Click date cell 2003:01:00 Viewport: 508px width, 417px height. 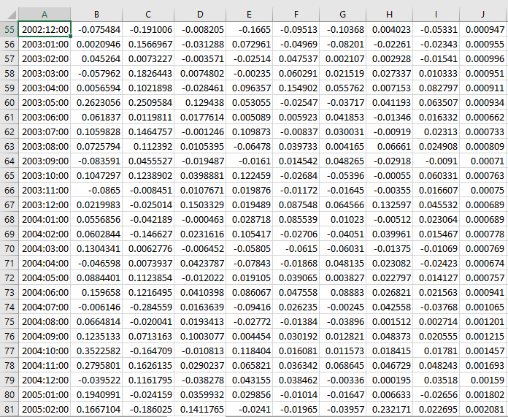(x=45, y=44)
